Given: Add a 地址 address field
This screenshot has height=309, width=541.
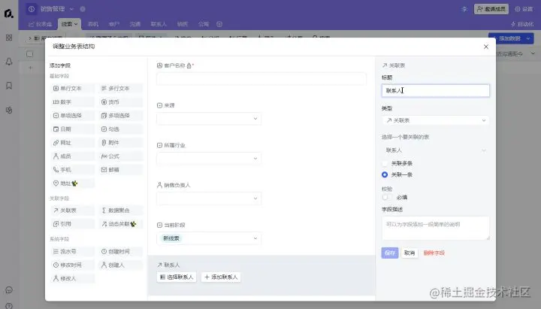Looking at the screenshot, I should pos(72,183).
